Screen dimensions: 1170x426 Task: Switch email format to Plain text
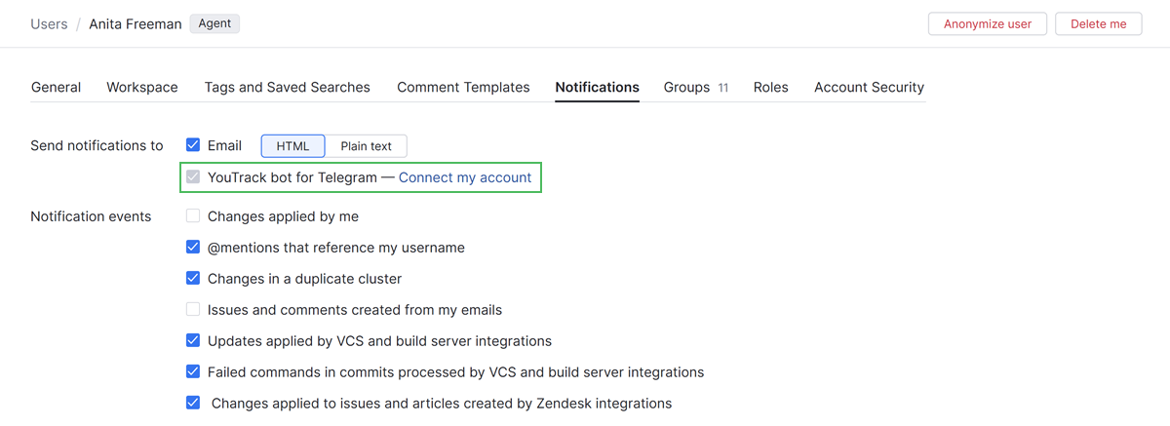tap(366, 146)
